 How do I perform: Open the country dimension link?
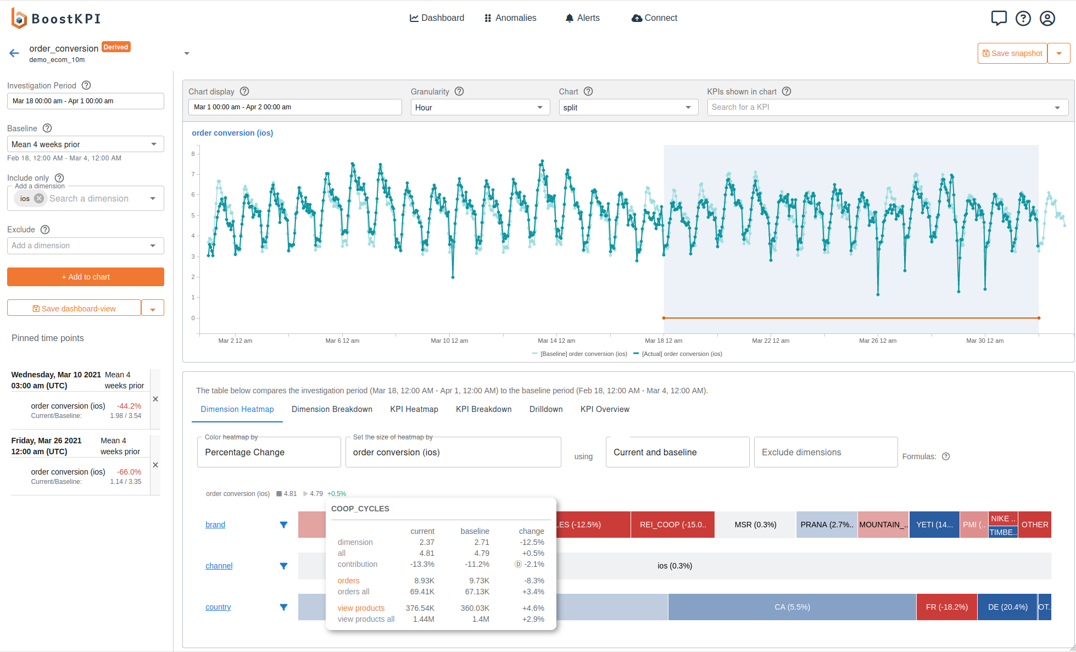click(x=218, y=607)
